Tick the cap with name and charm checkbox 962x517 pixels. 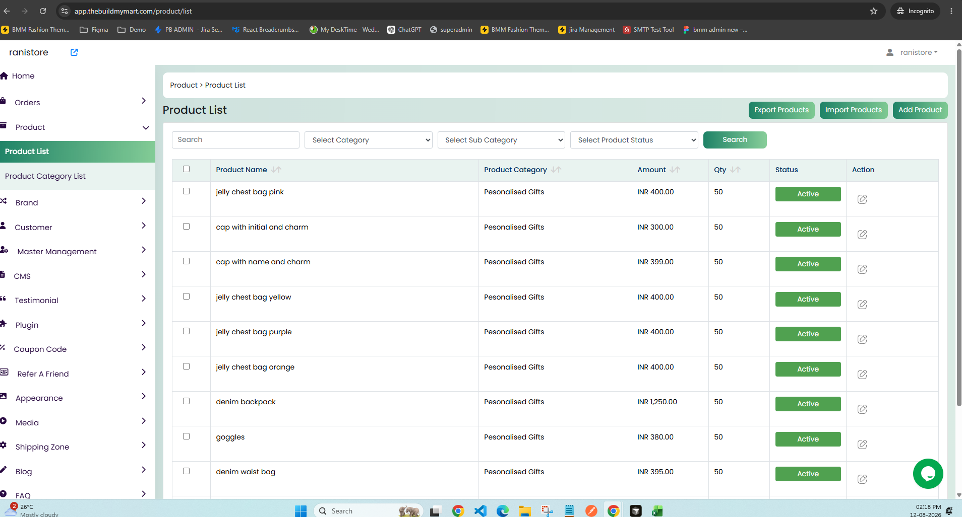pos(186,261)
